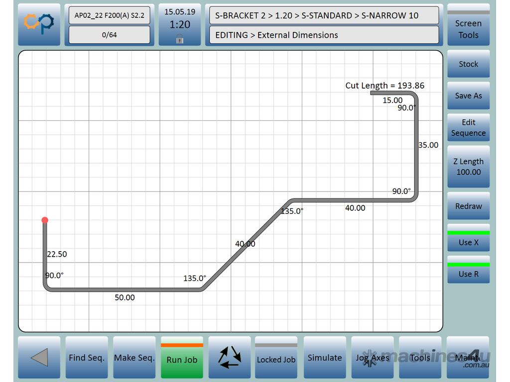This screenshot has height=382, width=510.
Task: Open the Tools menu
Action: pyautogui.click(x=420, y=357)
